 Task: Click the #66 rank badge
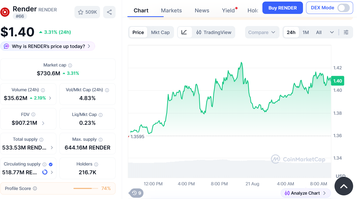tap(20, 16)
